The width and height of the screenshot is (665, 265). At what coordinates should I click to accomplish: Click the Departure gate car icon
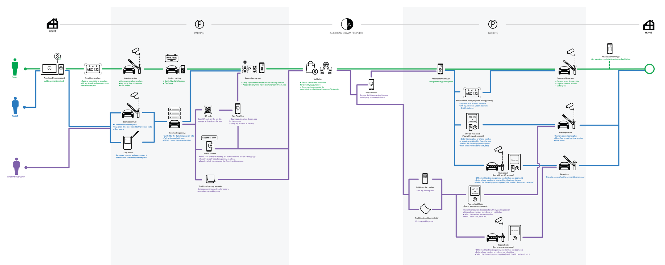pyautogui.click(x=567, y=163)
